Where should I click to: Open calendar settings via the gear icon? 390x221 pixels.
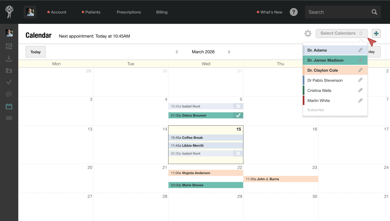point(308,33)
